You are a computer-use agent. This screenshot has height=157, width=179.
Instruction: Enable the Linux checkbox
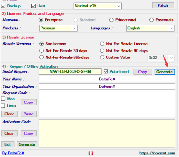3,106
